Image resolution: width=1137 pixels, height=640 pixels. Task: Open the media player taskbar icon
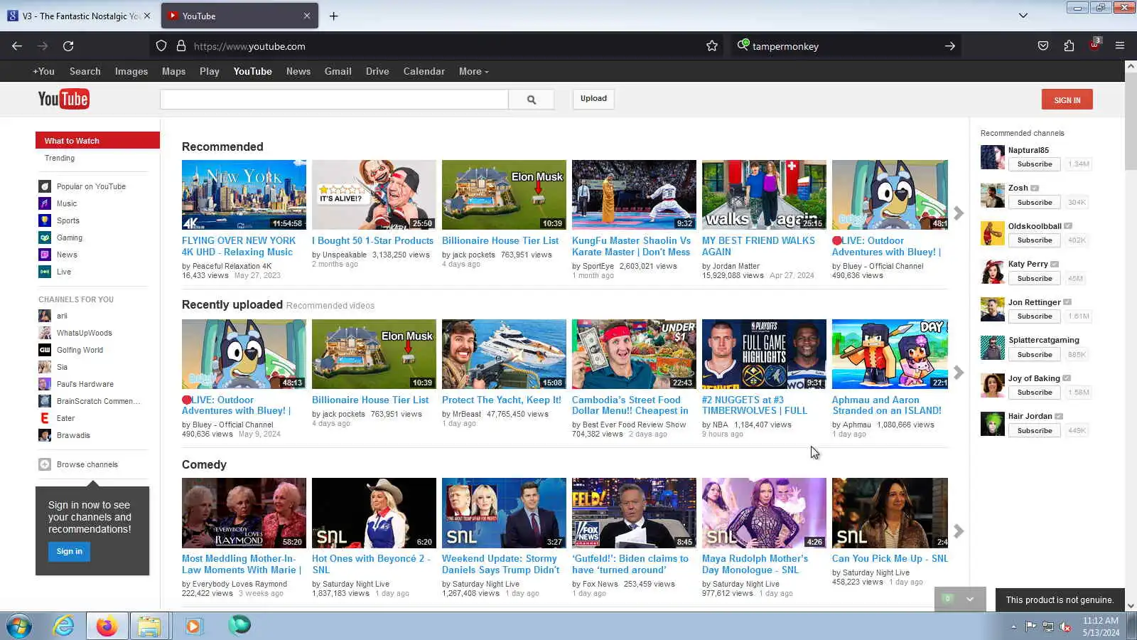tap(193, 626)
